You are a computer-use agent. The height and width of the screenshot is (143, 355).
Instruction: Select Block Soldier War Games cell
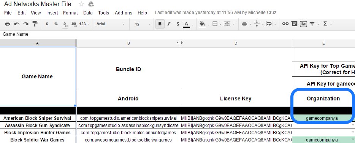[x=37, y=140]
